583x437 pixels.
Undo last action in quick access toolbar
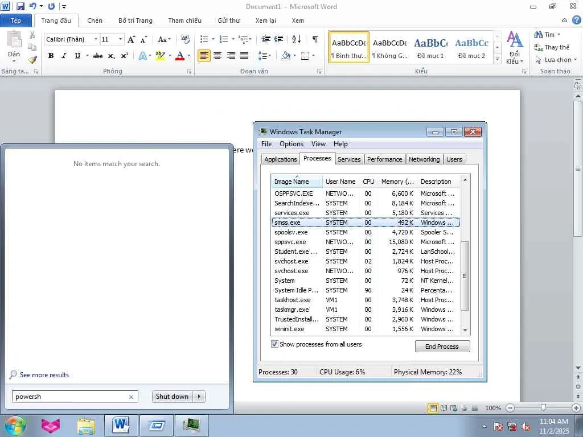point(32,6)
